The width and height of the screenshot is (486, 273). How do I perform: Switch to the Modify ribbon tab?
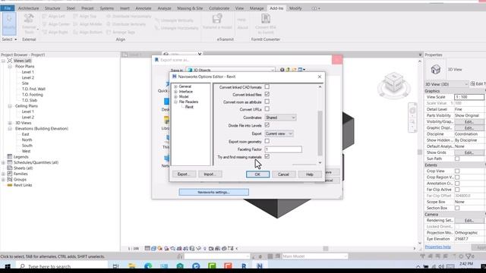coord(295,8)
